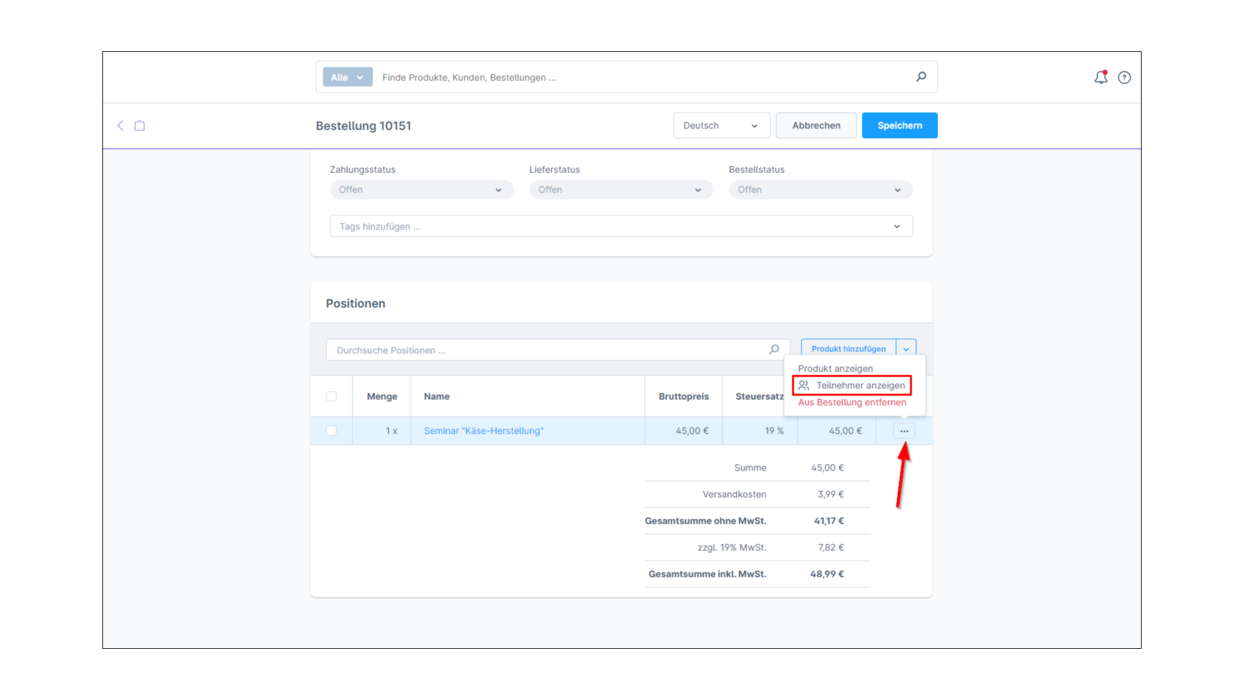Select Teilnehmer anzeigen menu entry
The image size is (1244, 700).
pyautogui.click(x=851, y=385)
